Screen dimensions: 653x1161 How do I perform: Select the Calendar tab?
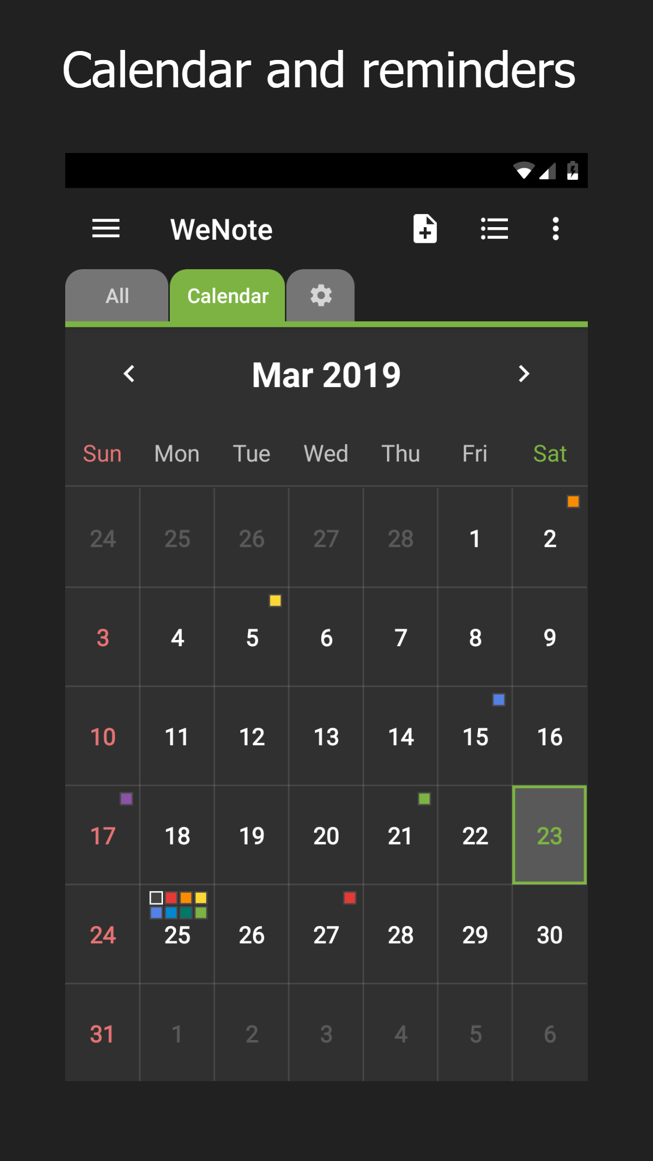click(228, 296)
